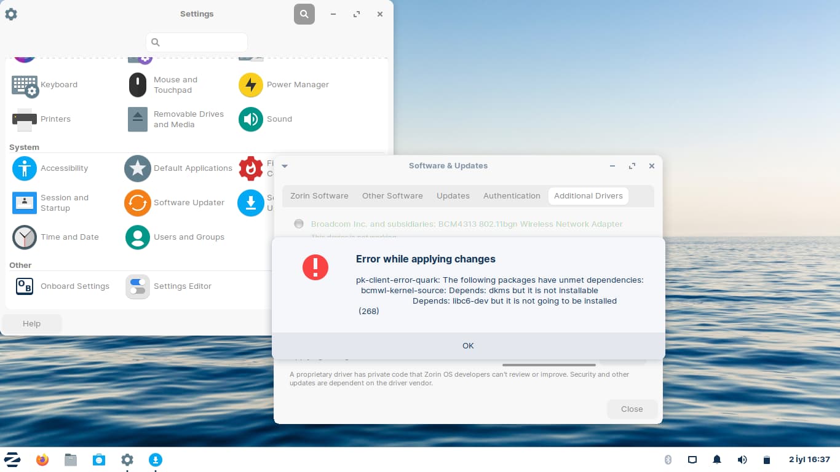Open Onboard Settings
Screen dimensions: 840x472
62,286
